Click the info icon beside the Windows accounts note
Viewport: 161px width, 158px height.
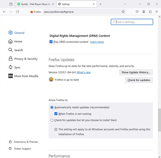(x=56, y=129)
